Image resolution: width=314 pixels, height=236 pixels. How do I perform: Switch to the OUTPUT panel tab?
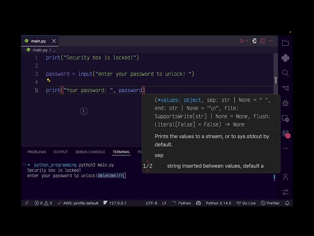tap(61, 152)
